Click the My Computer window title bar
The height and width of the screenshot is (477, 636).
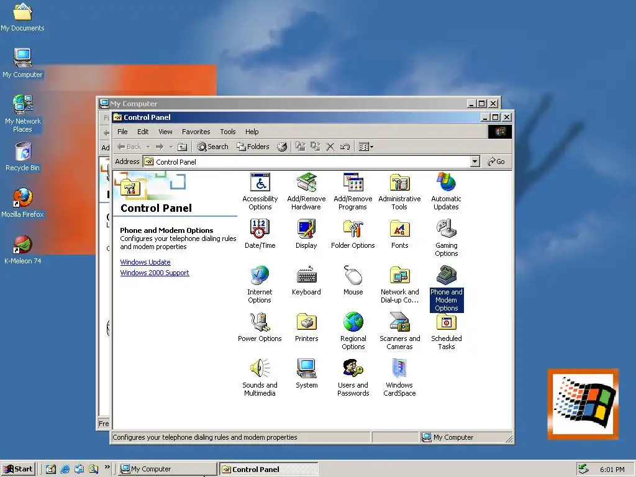[x=284, y=104]
